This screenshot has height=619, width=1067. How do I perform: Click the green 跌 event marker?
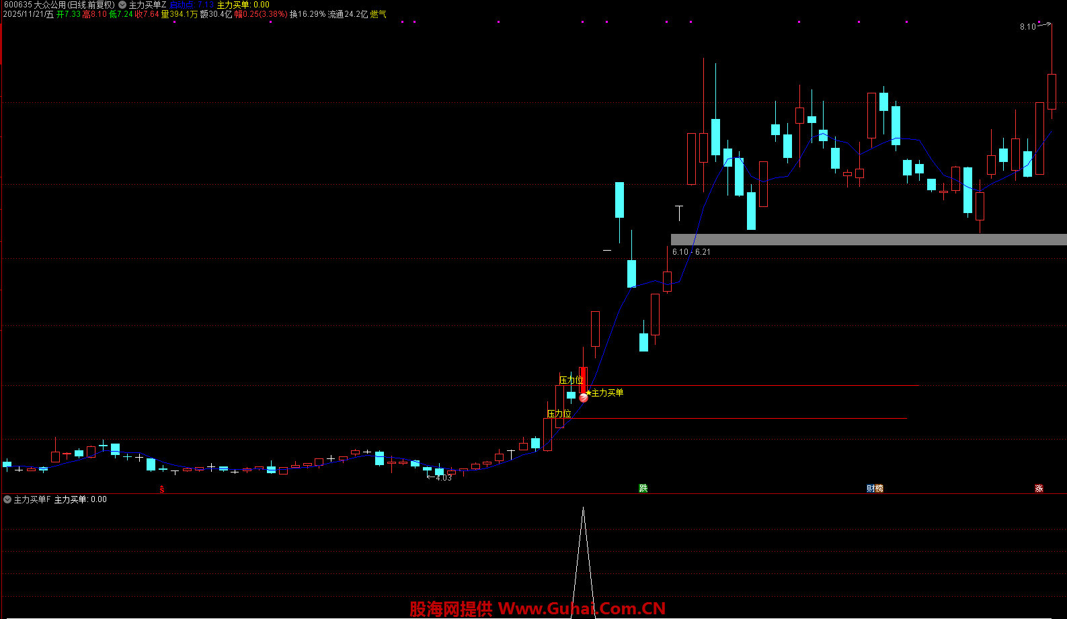coord(643,489)
